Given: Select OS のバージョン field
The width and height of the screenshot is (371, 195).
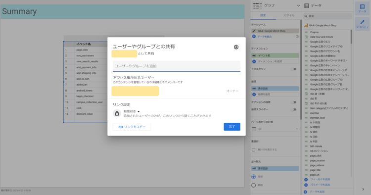Looking at the screenshot, I should pyautogui.click(x=319, y=151).
